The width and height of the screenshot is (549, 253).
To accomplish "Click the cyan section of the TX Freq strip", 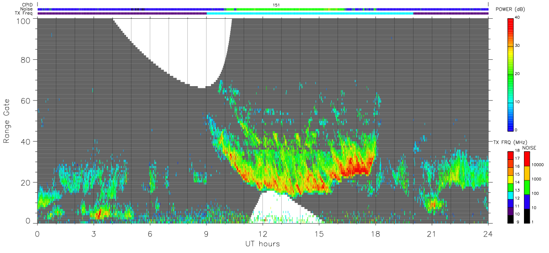I will (x=310, y=13).
